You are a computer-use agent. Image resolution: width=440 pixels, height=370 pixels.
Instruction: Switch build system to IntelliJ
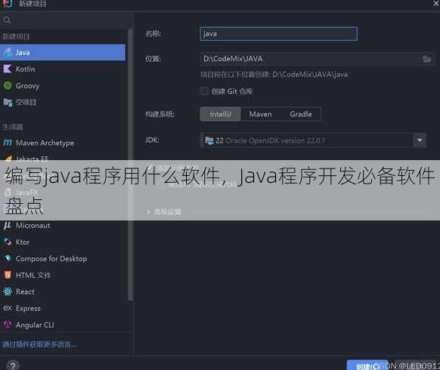point(221,114)
